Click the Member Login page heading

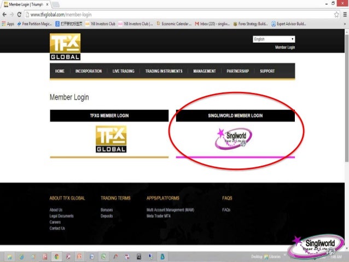[69, 97]
